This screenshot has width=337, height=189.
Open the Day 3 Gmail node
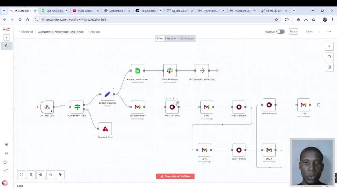click(204, 150)
